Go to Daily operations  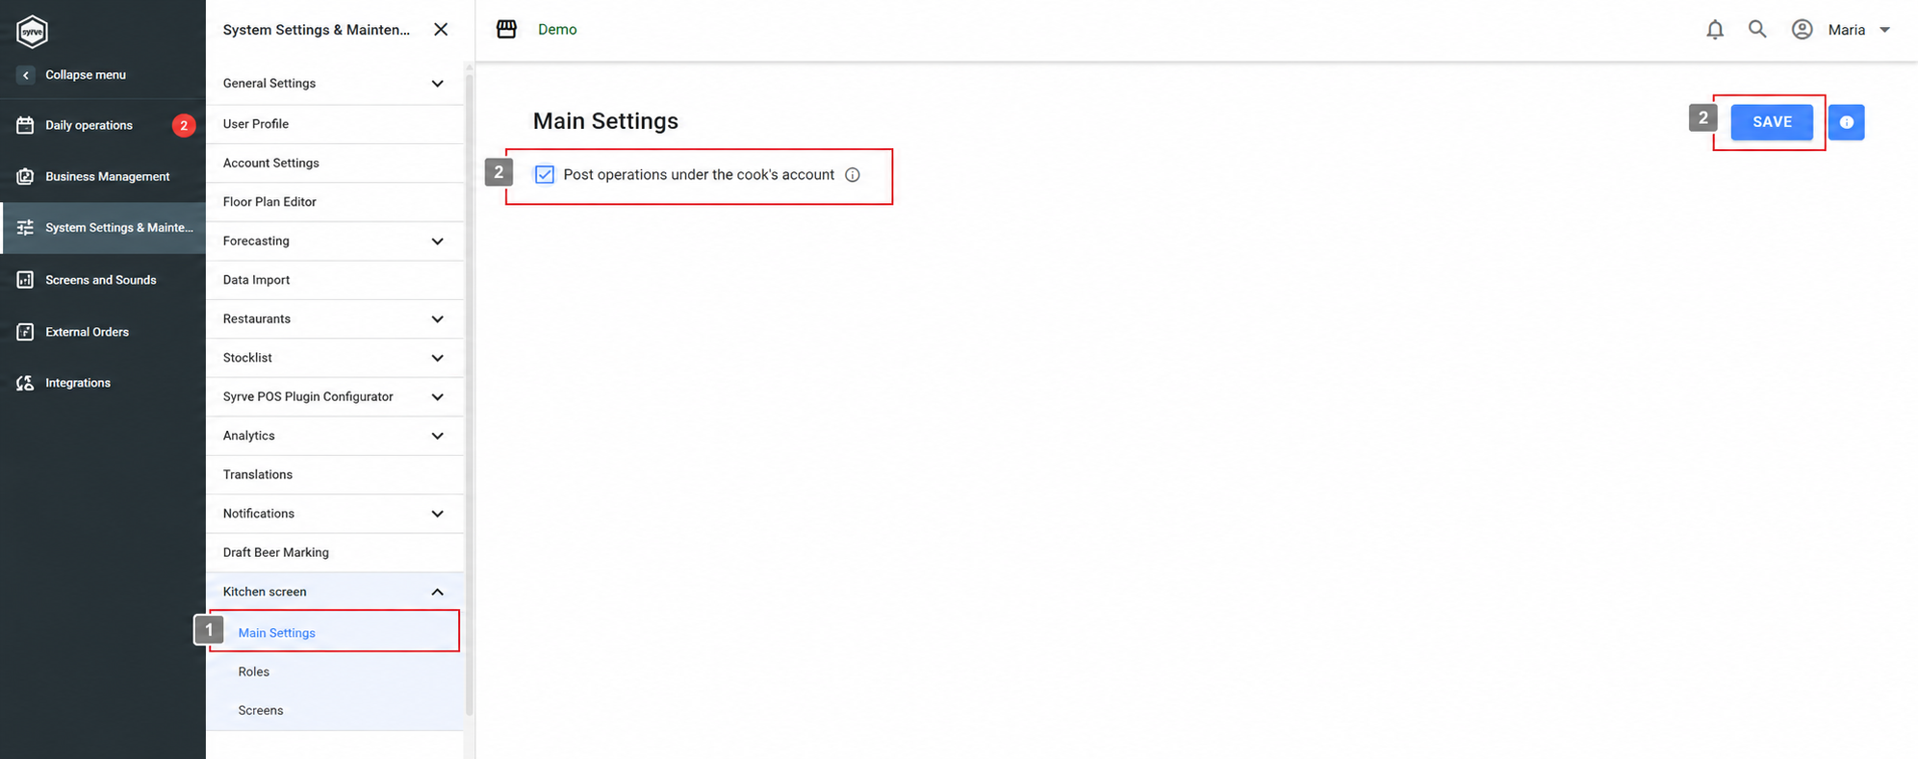point(89,125)
